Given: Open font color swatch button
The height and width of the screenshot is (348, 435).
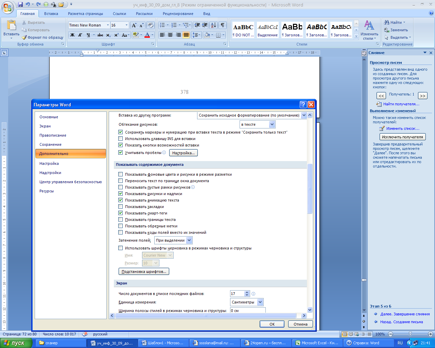Looking at the screenshot, I should [x=147, y=35].
